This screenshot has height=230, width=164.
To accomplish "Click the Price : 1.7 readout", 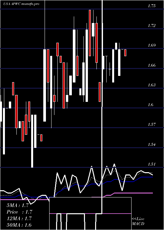I will [x=19, y=212].
